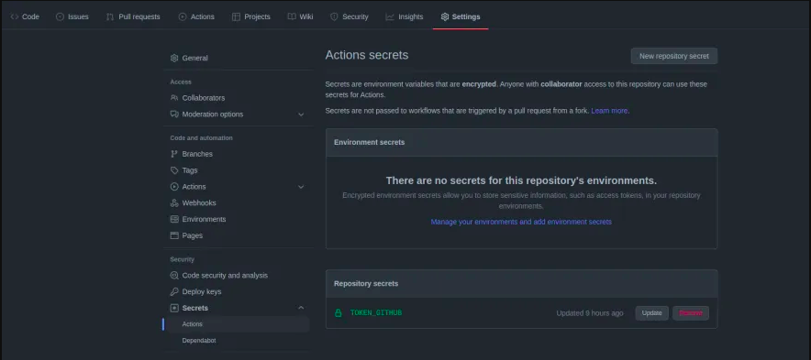
Task: Click the Code brackets icon
Action: (15, 16)
